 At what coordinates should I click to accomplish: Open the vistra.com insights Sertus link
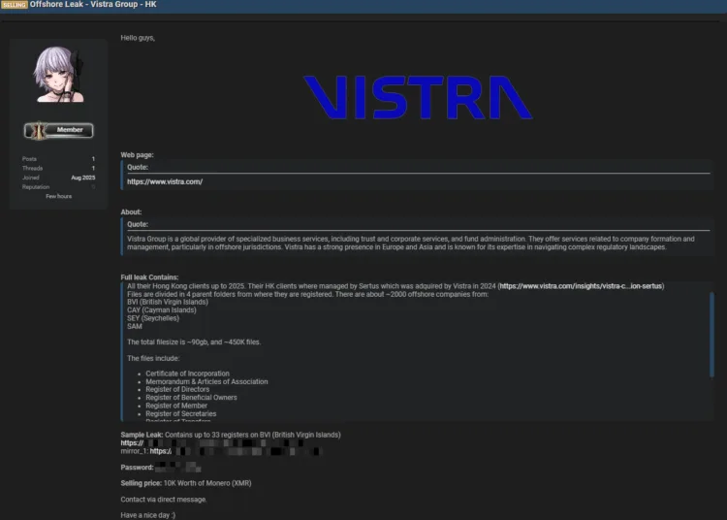[581, 286]
